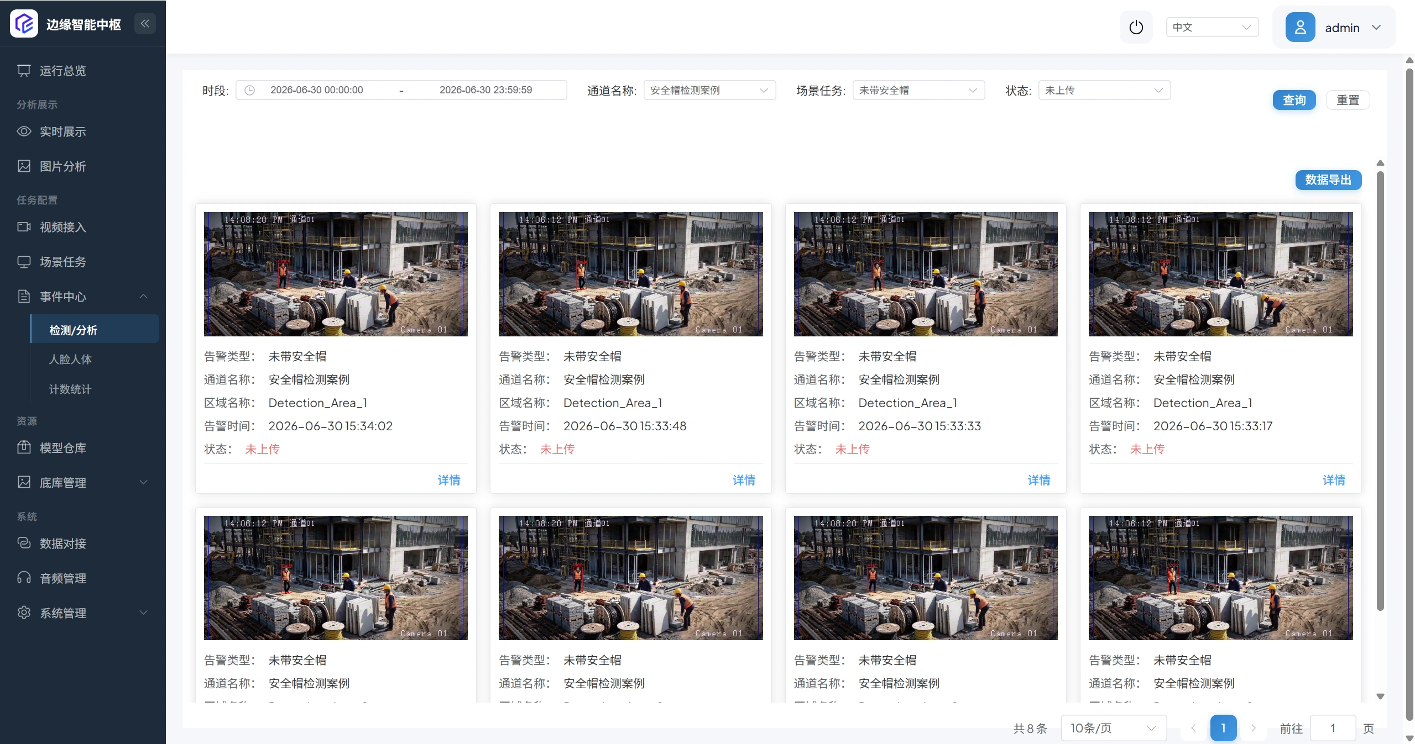Open the 通道名称 dropdown showing 安全帽检测案例
Viewport: 1415px width, 744px height.
tap(709, 90)
